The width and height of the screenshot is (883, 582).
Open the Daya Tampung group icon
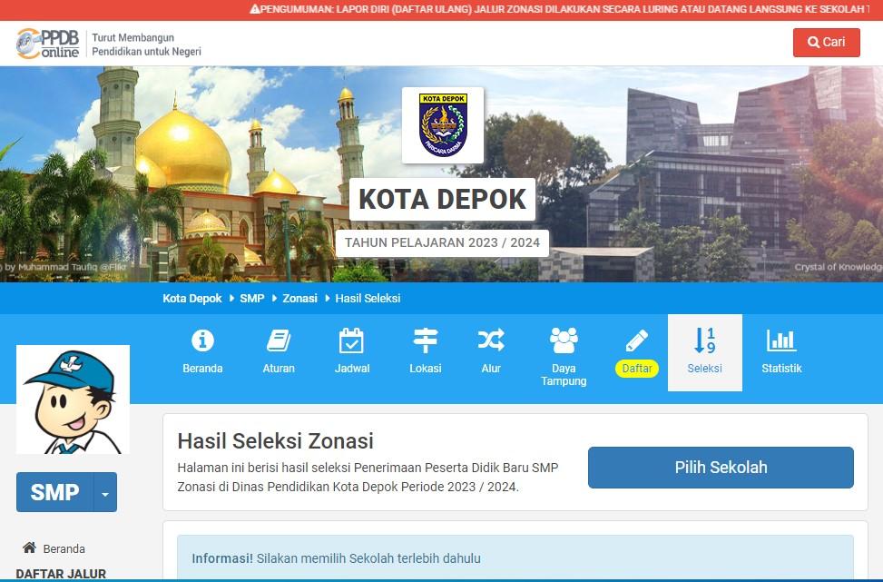pyautogui.click(x=564, y=340)
